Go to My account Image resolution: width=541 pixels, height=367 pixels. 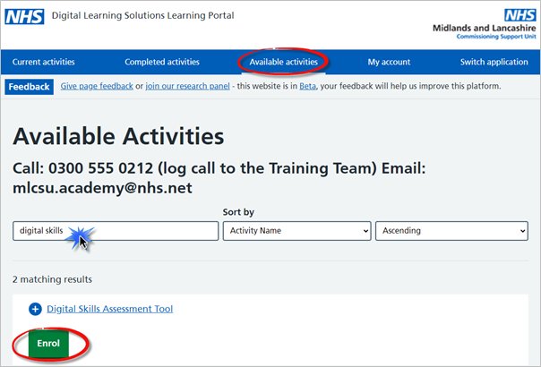(389, 62)
